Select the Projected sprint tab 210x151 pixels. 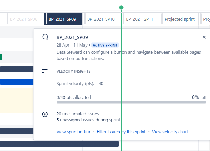(179, 19)
